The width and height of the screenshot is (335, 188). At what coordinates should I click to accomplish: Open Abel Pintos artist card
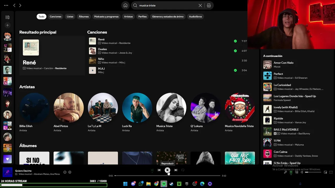69,113
